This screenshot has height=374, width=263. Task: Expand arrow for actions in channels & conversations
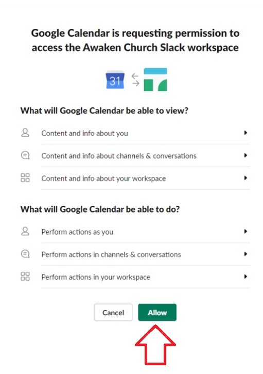pos(246,254)
